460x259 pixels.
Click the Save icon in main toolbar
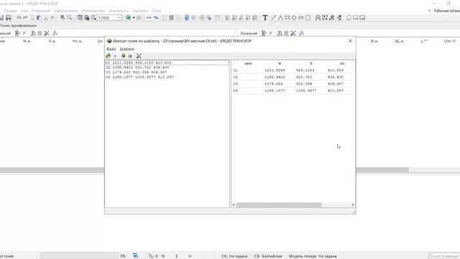(9, 17)
